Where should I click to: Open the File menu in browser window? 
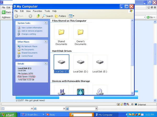(3, 8)
